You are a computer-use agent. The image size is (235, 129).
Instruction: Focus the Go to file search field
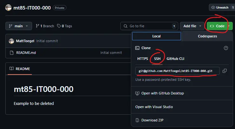149,26
